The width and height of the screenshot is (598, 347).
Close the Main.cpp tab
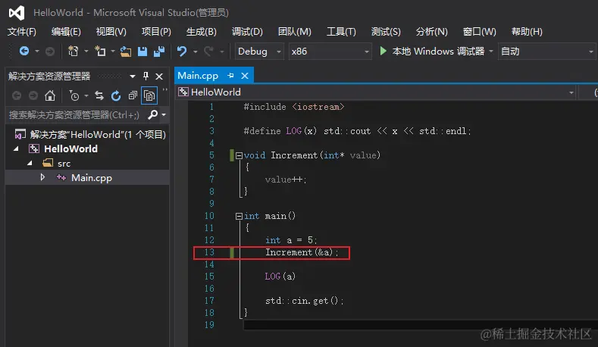pyautogui.click(x=245, y=76)
